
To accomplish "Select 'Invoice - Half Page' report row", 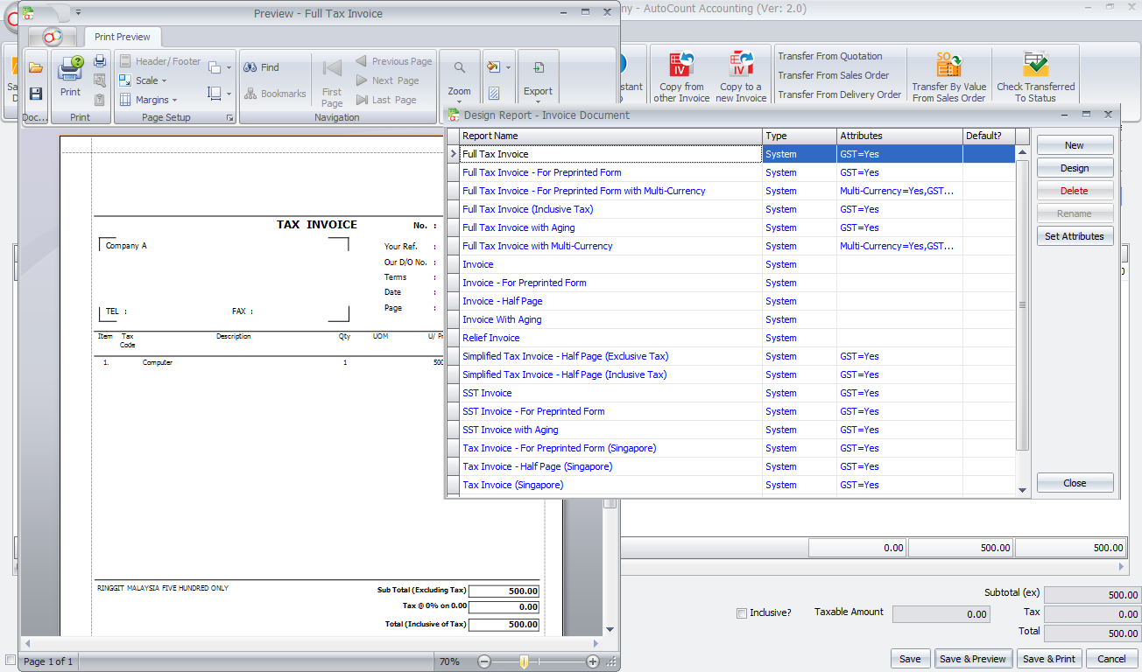I will tap(731, 301).
